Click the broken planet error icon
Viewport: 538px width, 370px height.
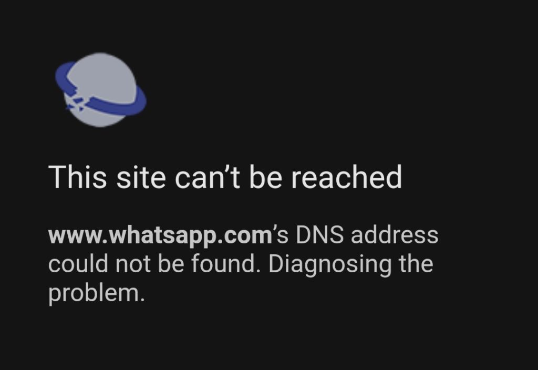coord(101,90)
